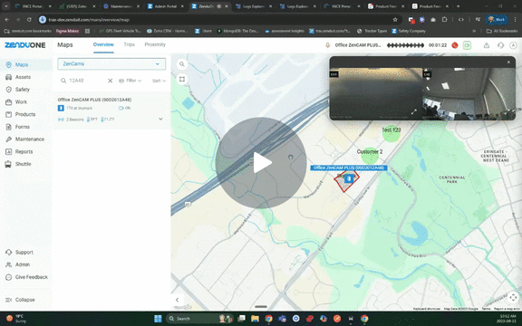Select the Office ZenCAM PLUS (00D2012A48) list item
The height and width of the screenshot is (326, 522).
coord(111,110)
